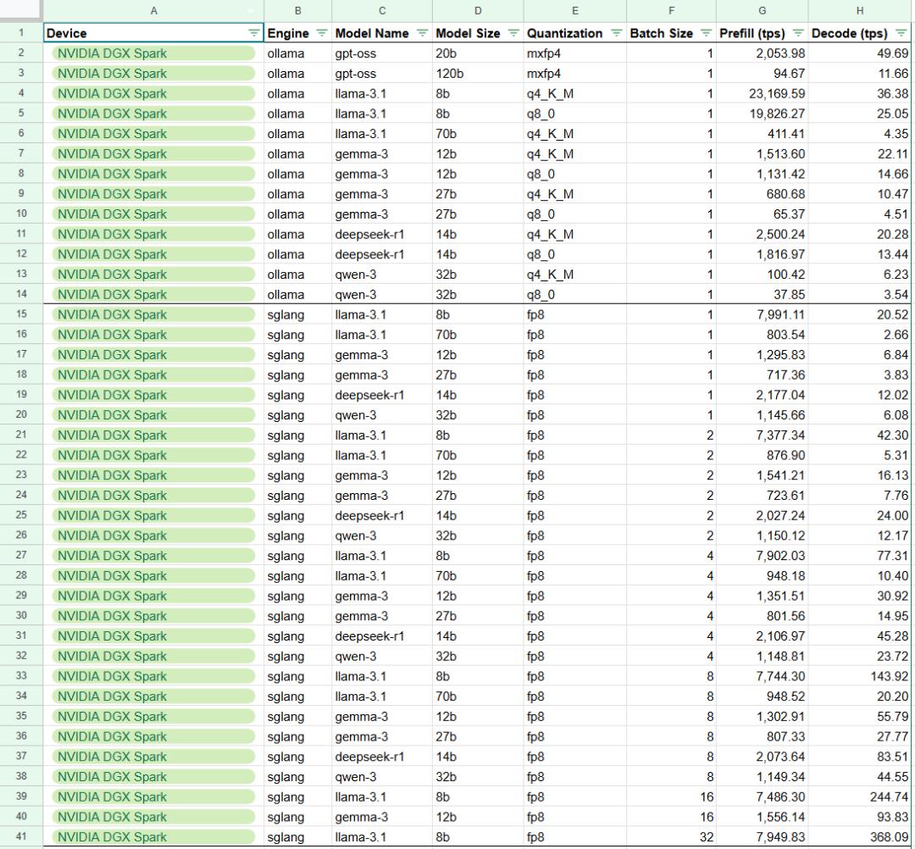The image size is (915, 849).
Task: Select row 14 by its row number
Action: 20,295
